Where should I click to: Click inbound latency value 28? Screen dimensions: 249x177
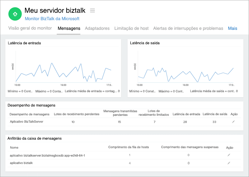point(185,122)
